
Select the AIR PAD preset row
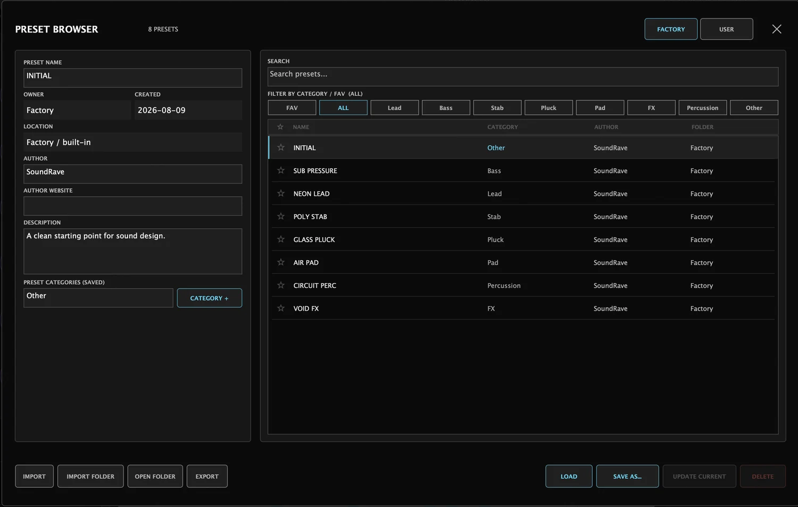pos(523,262)
